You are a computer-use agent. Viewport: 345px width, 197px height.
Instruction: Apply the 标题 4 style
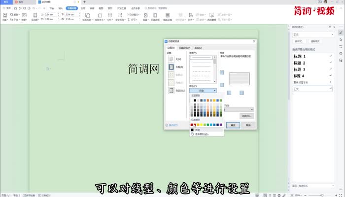(x=312, y=76)
